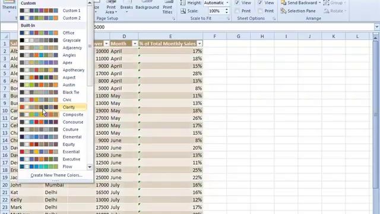Choose the Grayscale color theme

click(53, 40)
